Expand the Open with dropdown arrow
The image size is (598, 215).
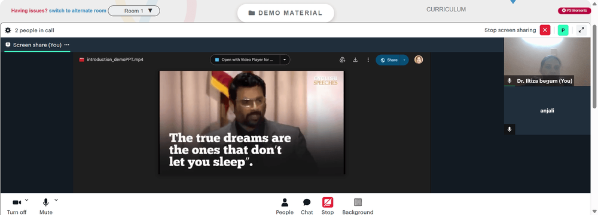coord(285,60)
